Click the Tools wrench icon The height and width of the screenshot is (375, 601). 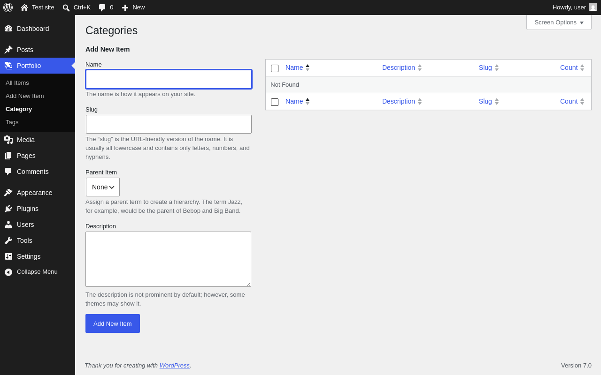tap(8, 240)
